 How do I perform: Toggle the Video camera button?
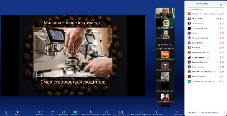[x=17, y=112]
